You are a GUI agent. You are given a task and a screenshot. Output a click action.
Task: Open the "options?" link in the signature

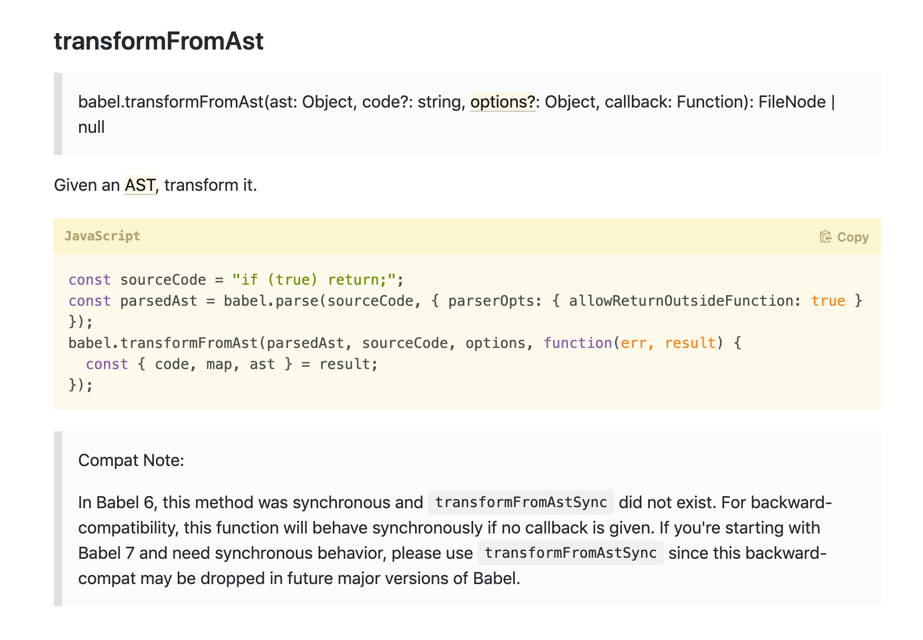(x=502, y=102)
